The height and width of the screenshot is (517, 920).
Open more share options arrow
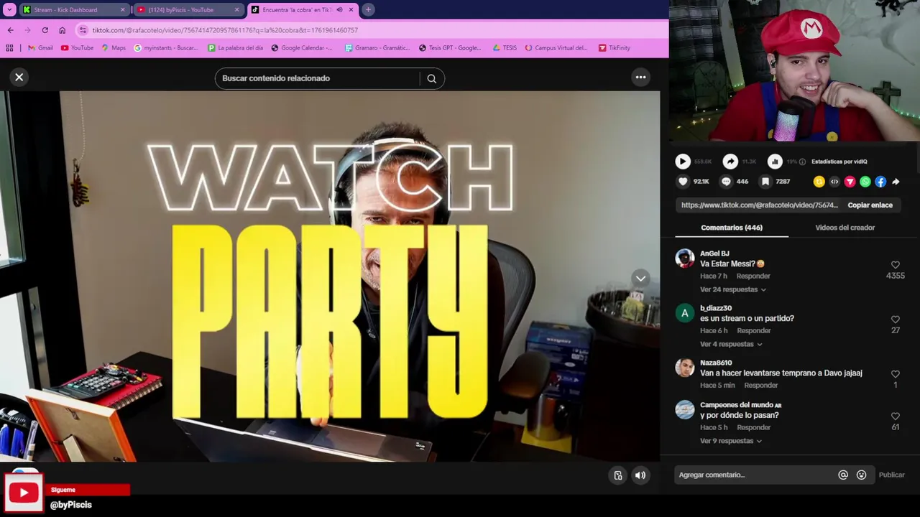tap(896, 182)
